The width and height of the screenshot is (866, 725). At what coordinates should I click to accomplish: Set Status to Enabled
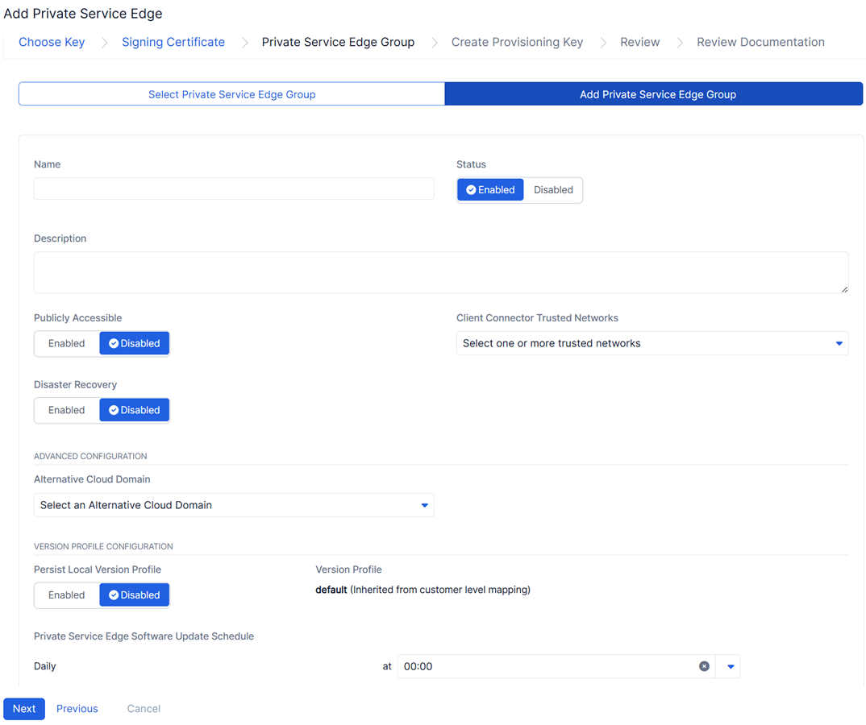click(490, 190)
